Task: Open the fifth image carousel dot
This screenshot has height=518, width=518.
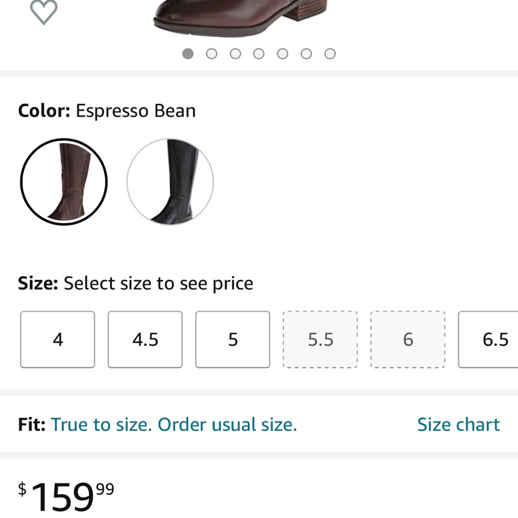Action: pos(282,53)
